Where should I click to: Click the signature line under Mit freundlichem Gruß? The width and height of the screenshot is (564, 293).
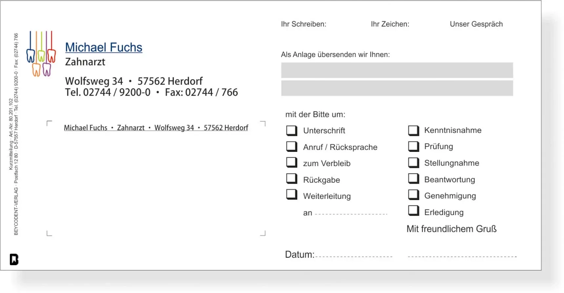[462, 255]
